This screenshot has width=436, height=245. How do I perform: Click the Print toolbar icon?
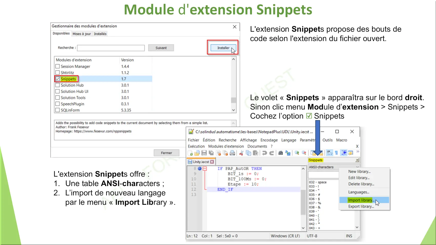(232, 153)
